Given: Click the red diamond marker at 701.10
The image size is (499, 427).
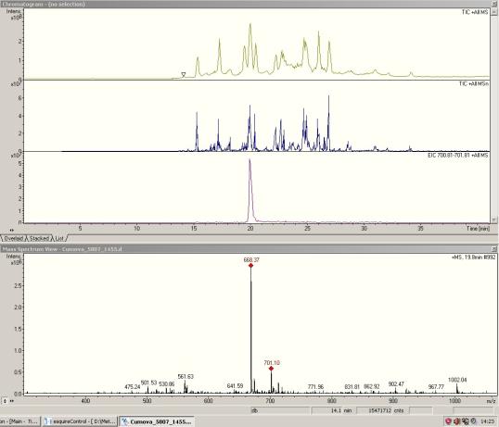Looking at the screenshot, I should (271, 369).
